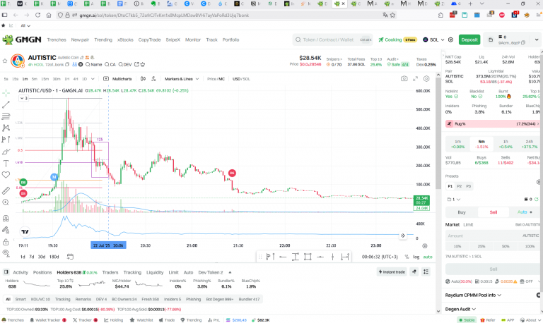Open the Fibonacci lines tool group
The height and width of the screenshot is (323, 543).
[x=6, y=116]
